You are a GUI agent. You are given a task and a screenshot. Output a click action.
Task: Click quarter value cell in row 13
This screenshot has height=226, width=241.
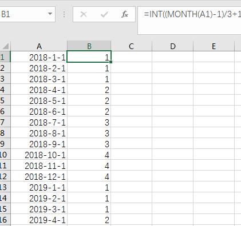point(89,187)
